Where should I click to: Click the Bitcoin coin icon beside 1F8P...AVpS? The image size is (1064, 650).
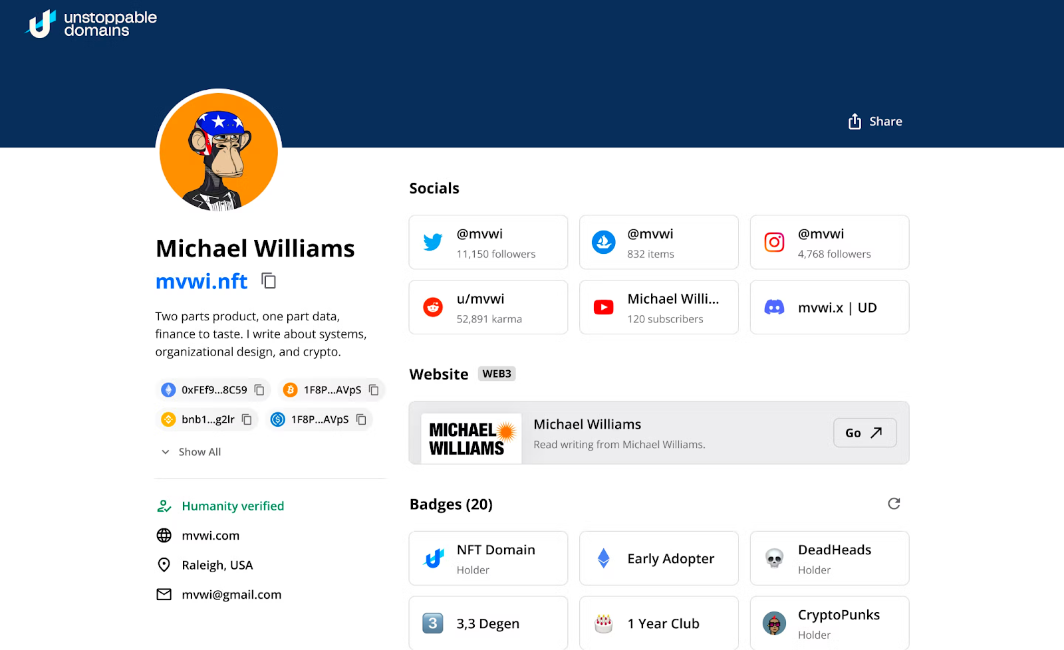(290, 390)
